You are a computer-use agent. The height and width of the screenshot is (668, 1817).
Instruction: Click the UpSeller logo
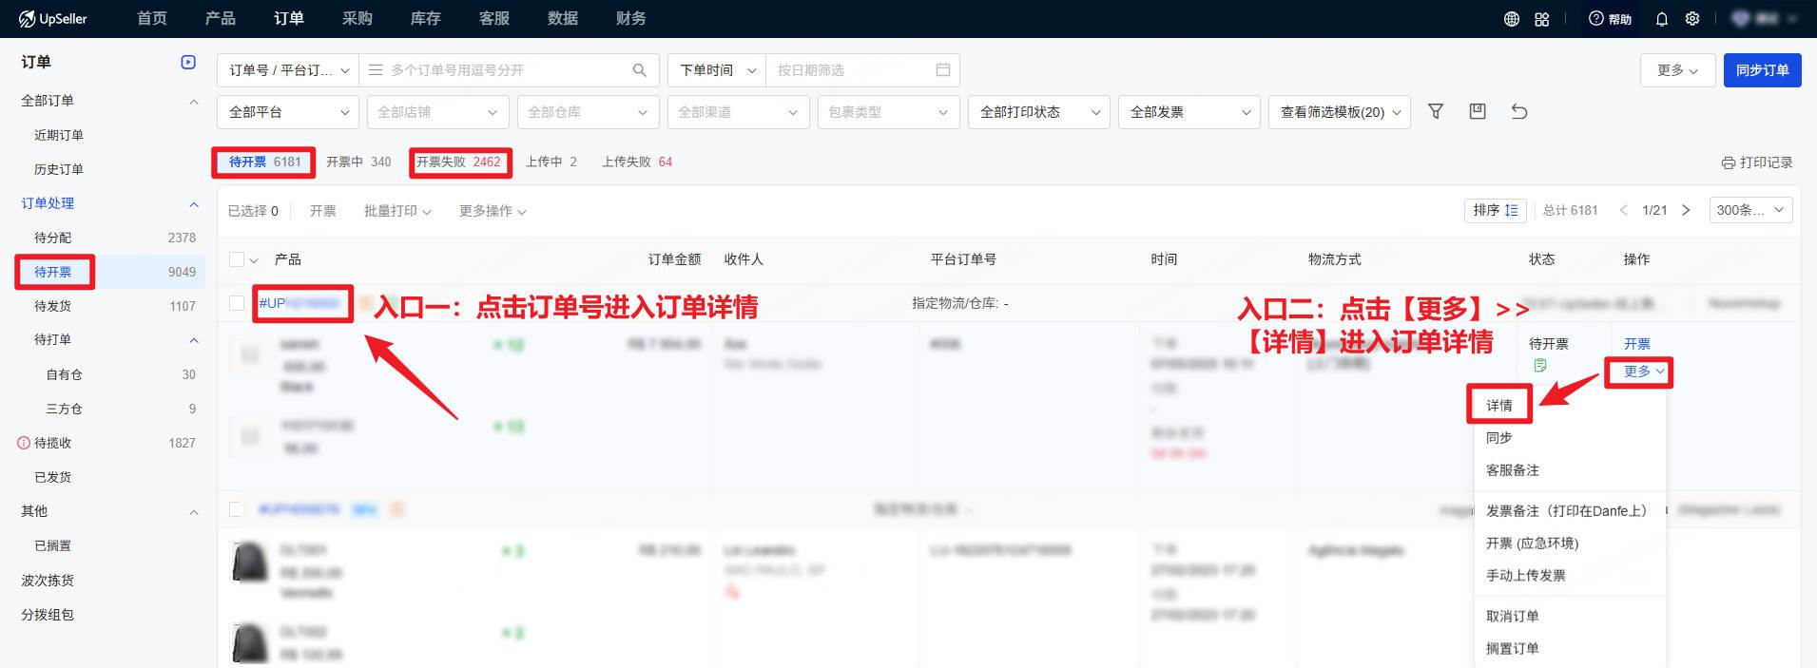click(x=53, y=18)
